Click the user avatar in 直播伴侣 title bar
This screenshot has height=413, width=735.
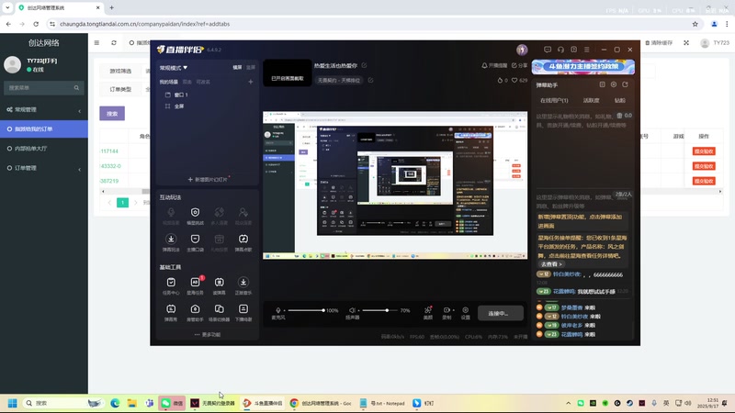click(x=522, y=50)
